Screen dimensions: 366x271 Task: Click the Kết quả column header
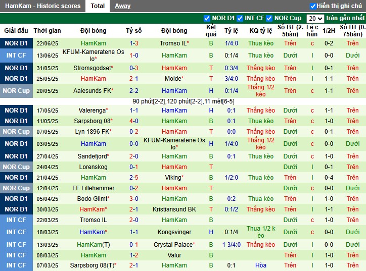click(x=211, y=31)
